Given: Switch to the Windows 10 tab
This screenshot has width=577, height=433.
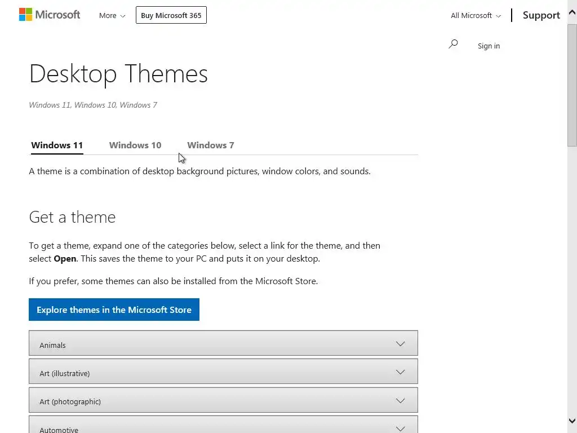Looking at the screenshot, I should click(x=135, y=145).
